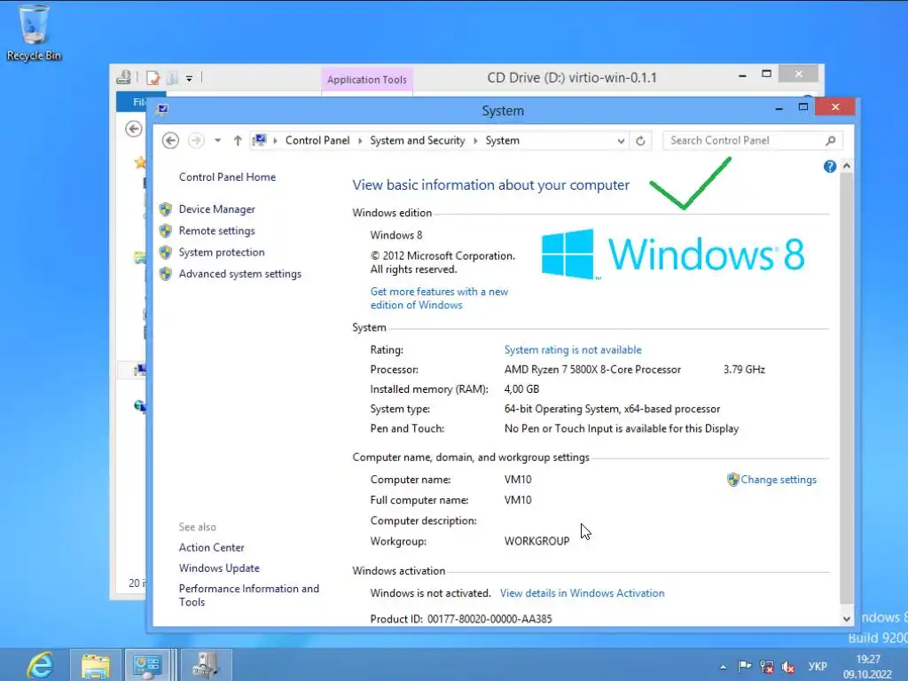Maximize the System window

(803, 107)
